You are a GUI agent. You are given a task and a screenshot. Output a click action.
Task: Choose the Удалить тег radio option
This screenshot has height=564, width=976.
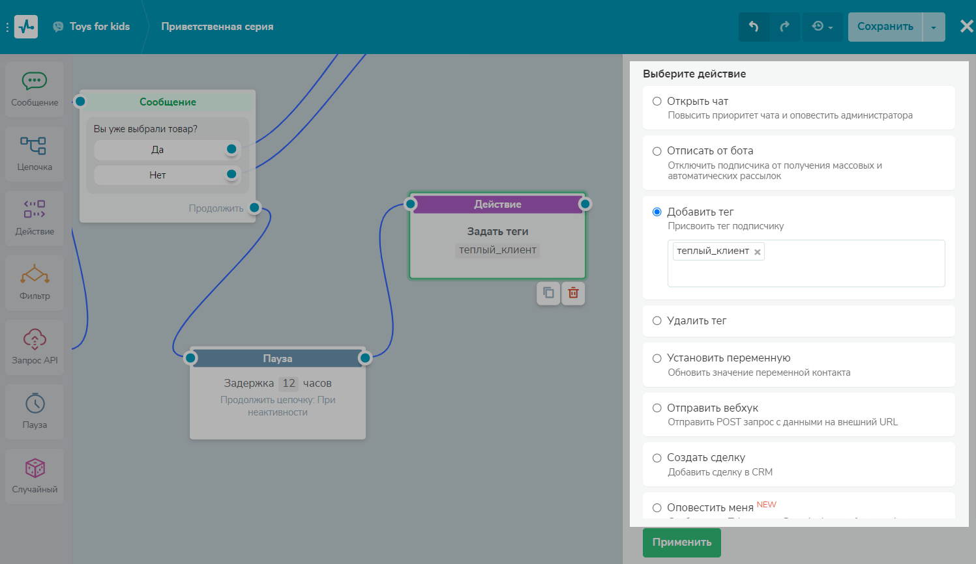(x=657, y=321)
